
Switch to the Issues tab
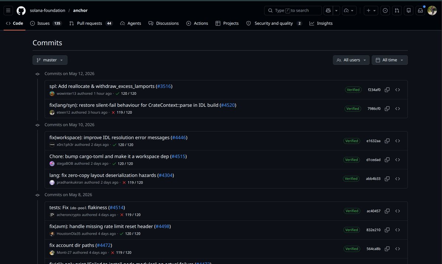(46, 23)
